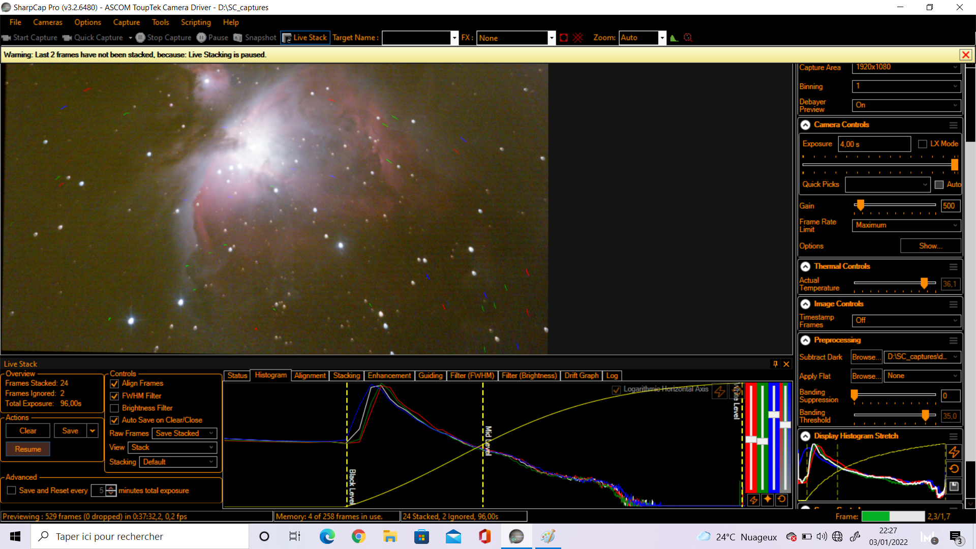Viewport: 976px width, 549px height.
Task: Tick the LX Mode checkbox
Action: click(x=922, y=144)
